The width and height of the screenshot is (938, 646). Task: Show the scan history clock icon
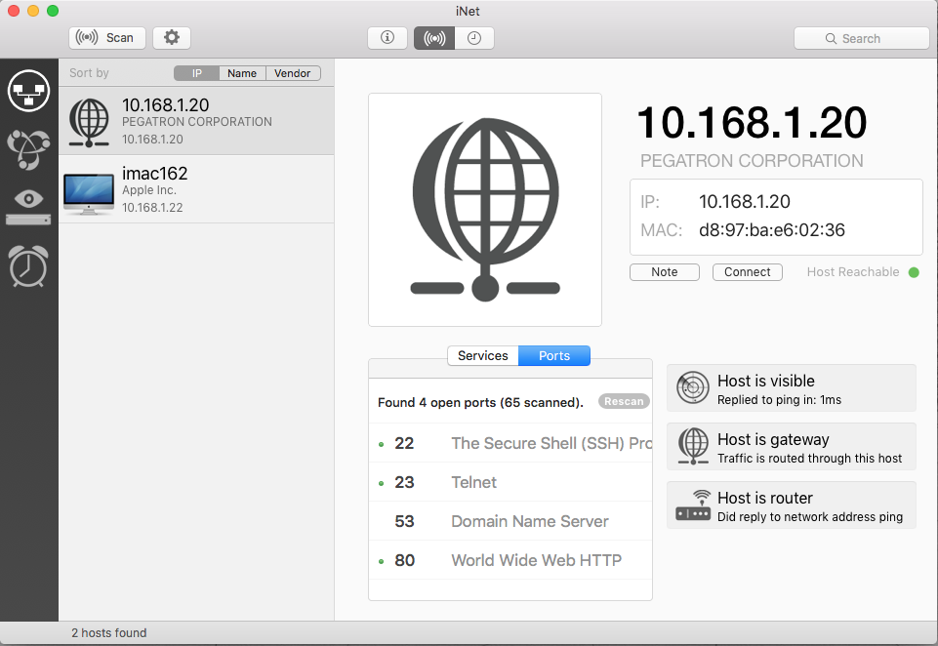point(474,38)
